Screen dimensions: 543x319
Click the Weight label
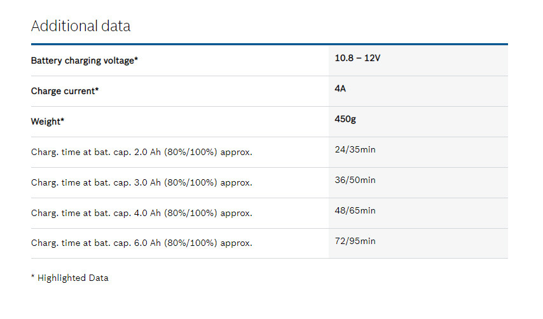click(x=46, y=122)
